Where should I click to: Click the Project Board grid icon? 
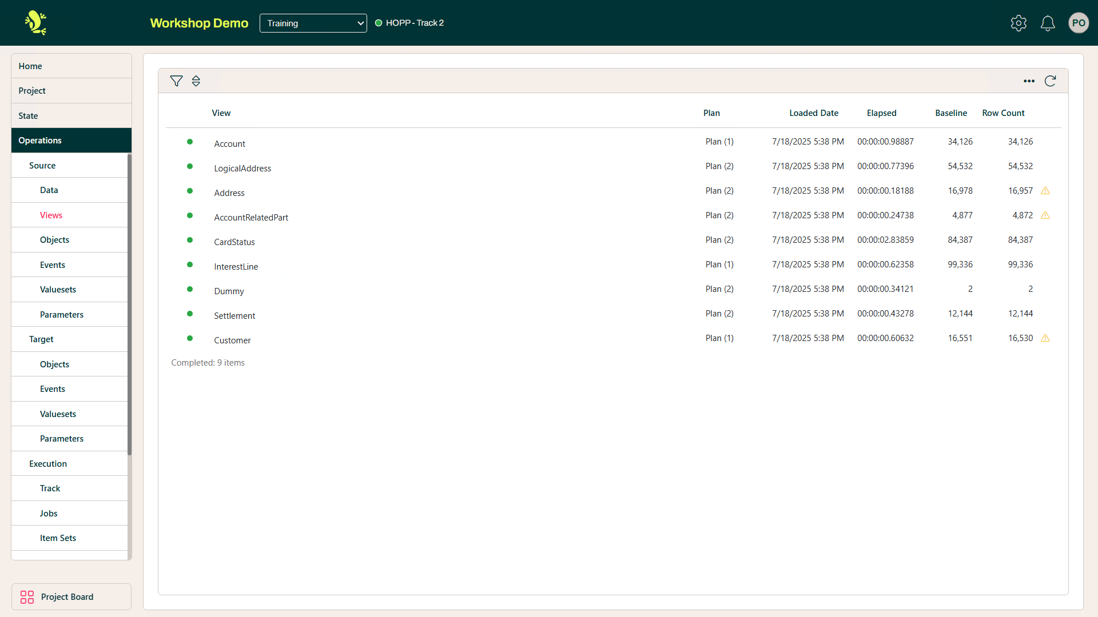[x=27, y=597]
